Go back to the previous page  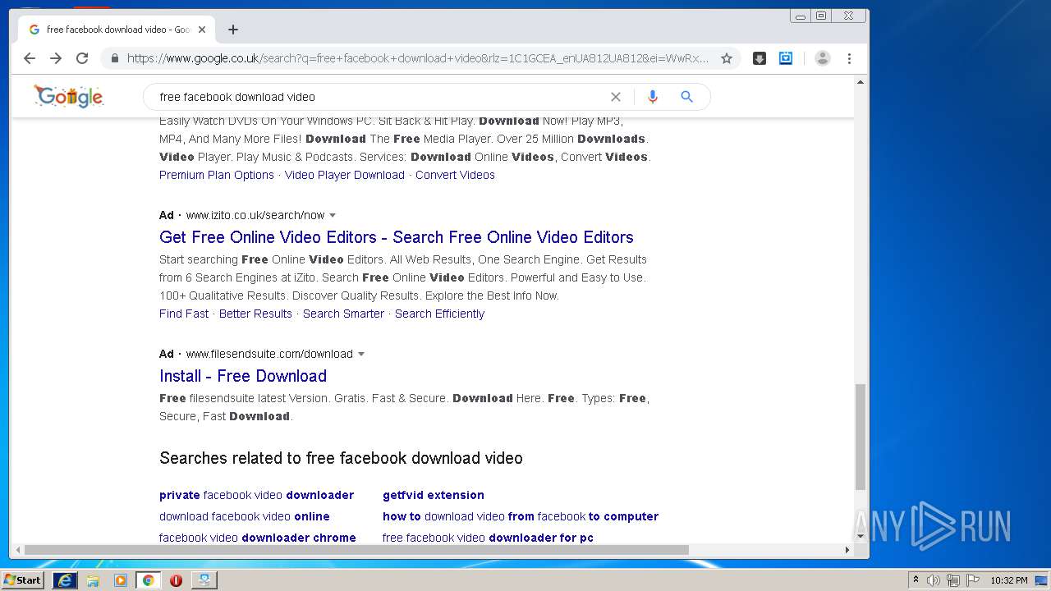tap(30, 58)
